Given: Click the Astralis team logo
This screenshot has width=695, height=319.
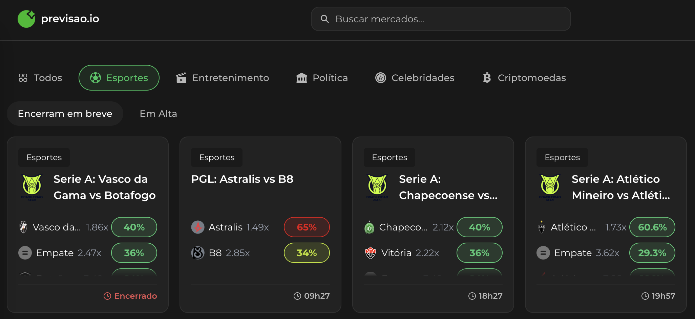Looking at the screenshot, I should pos(198,227).
